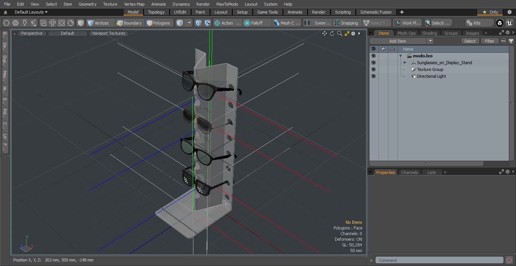The height and width of the screenshot is (266, 516).
Task: Click the square-with-circle toolbar icon
Action: pyautogui.click(x=61, y=23)
